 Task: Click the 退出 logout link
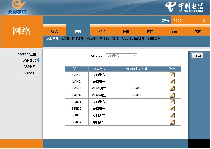click(x=204, y=21)
